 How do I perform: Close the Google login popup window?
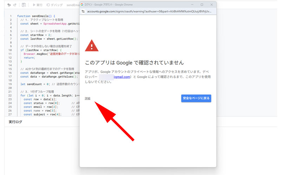(211, 5)
